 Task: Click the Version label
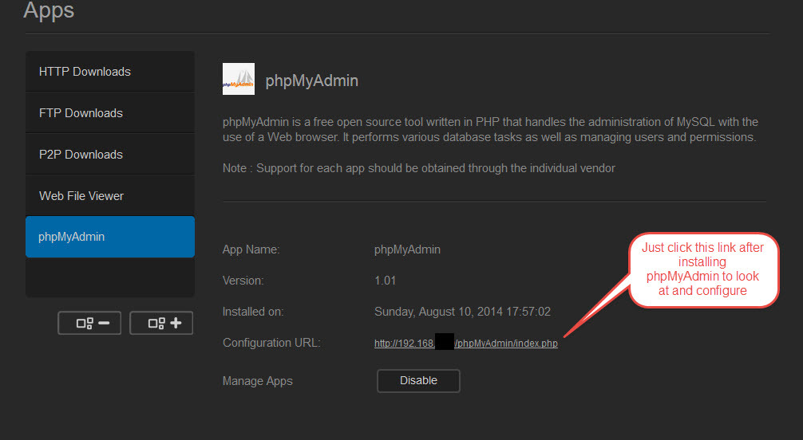click(243, 281)
